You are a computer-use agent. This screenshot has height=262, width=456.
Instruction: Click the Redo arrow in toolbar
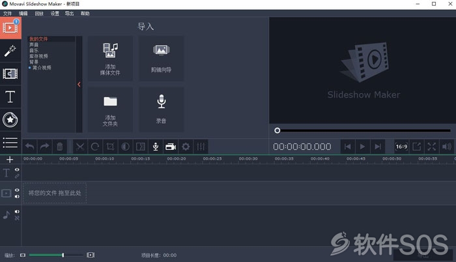pyautogui.click(x=44, y=147)
